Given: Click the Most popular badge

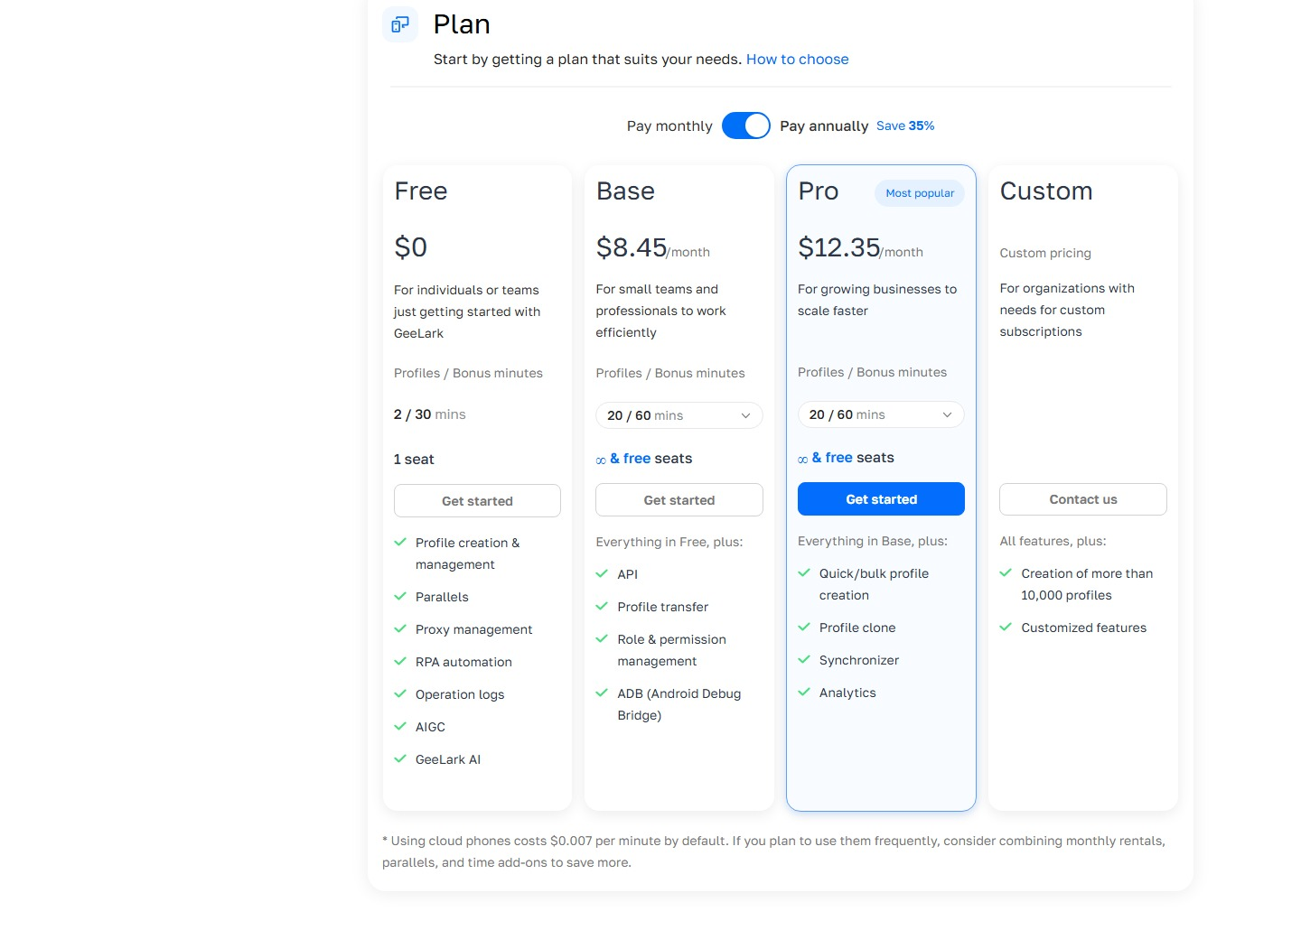Looking at the screenshot, I should tap(920, 193).
